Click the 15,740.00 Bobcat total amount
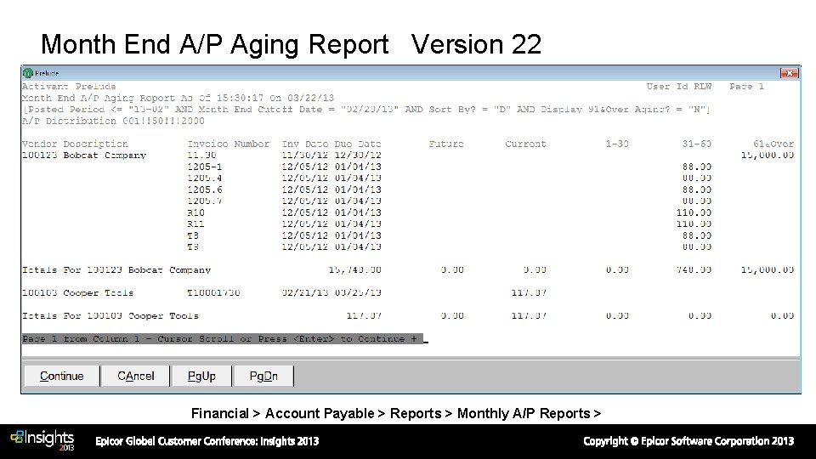This screenshot has height=459, width=816. pos(355,269)
